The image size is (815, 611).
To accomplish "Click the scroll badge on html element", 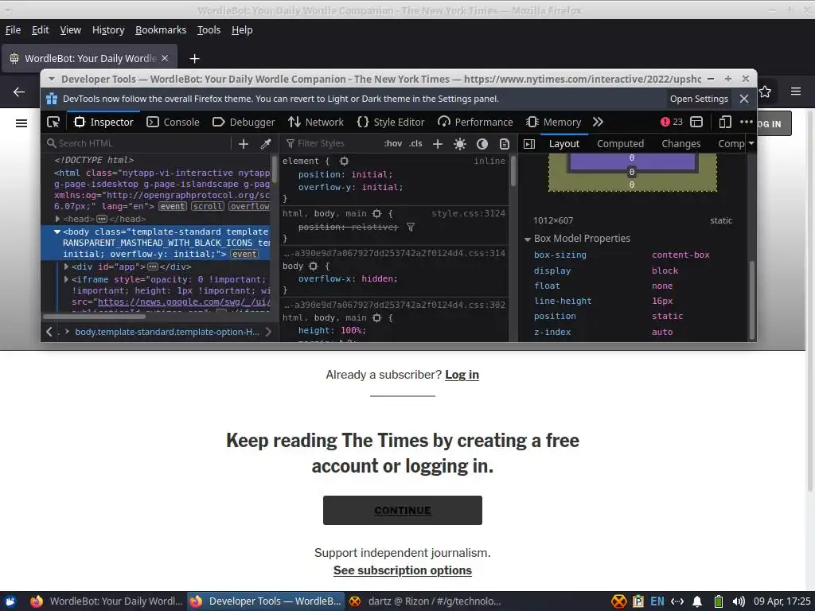I will click(208, 206).
